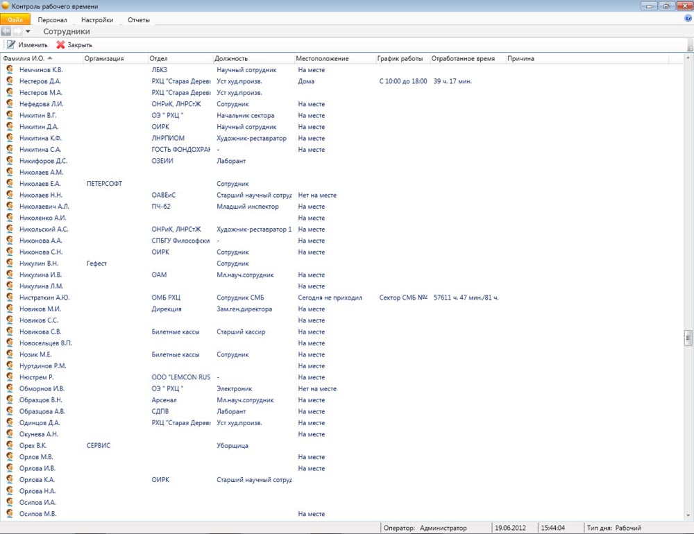694x534 pixels.
Task: Select the Николаев Е.А. employee row
Action: pyautogui.click(x=40, y=184)
